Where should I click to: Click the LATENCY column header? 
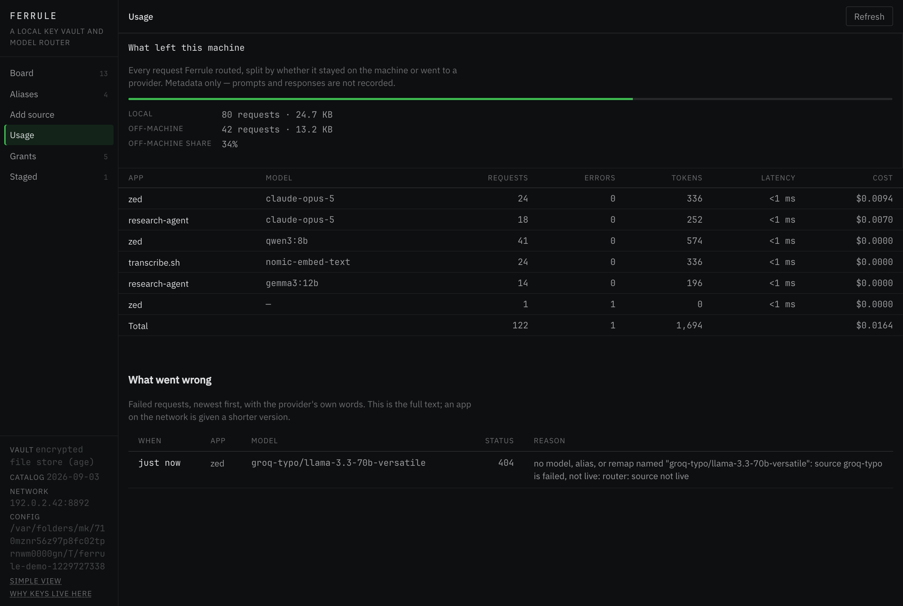pyautogui.click(x=778, y=178)
